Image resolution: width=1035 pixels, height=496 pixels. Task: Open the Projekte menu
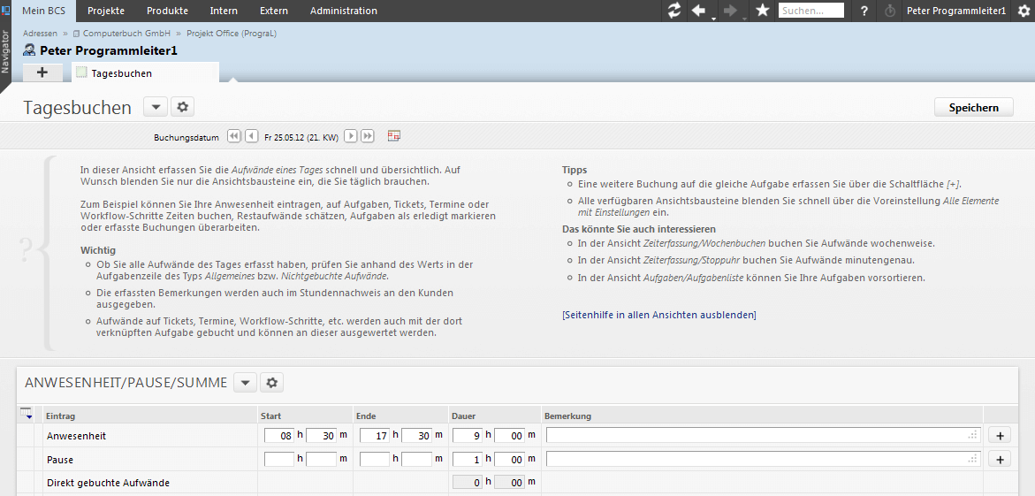tap(105, 11)
